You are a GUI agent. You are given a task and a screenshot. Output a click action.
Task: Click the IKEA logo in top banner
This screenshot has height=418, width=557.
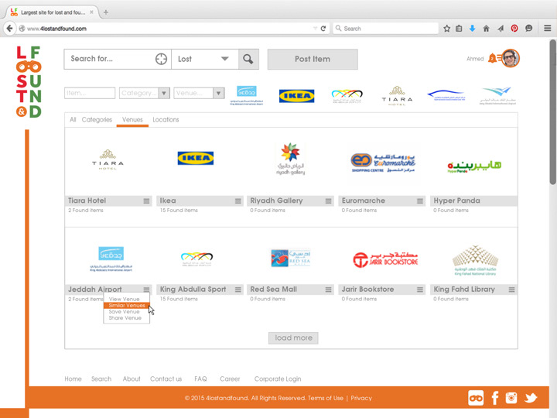coord(296,96)
